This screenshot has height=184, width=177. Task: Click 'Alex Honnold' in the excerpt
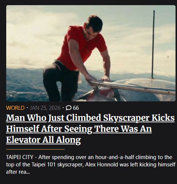pyautogui.click(x=102, y=165)
